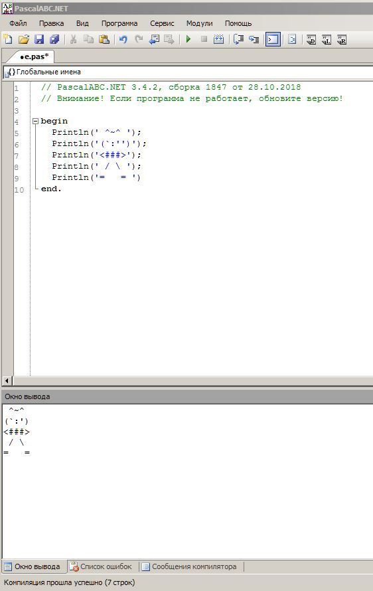The width and height of the screenshot is (373, 591).
Task: Toggle the output window toolbar button
Action: (273, 39)
